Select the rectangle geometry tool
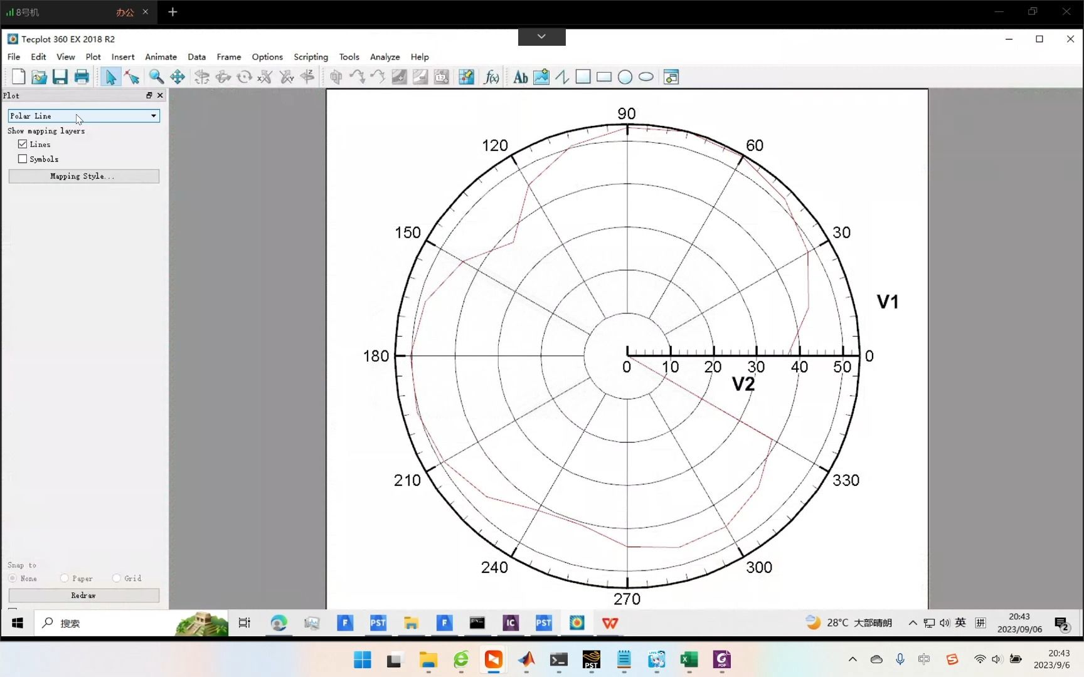Viewport: 1084px width, 677px height. [x=604, y=77]
